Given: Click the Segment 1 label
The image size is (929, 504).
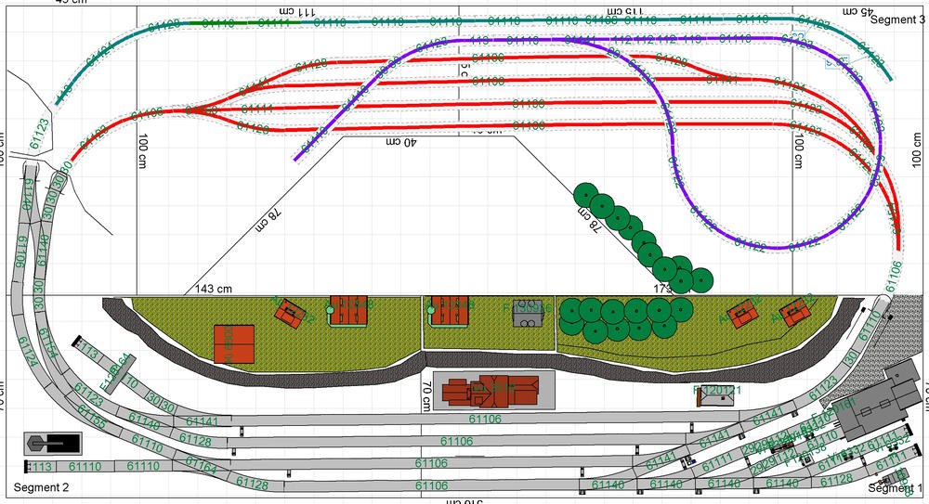Looking at the screenshot, I should click(896, 488).
